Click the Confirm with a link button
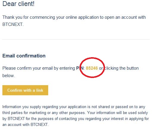The image size is (152, 131). (x=25, y=90)
